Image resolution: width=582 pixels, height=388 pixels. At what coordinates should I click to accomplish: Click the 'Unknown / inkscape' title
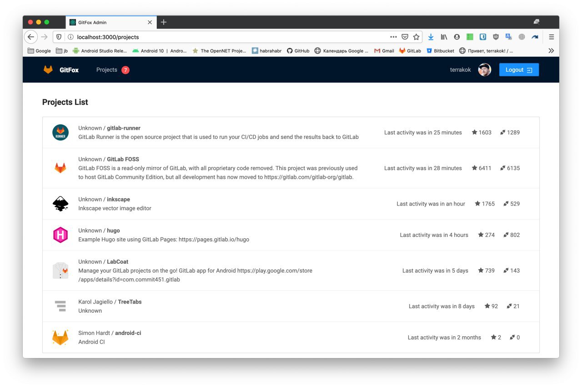(104, 199)
